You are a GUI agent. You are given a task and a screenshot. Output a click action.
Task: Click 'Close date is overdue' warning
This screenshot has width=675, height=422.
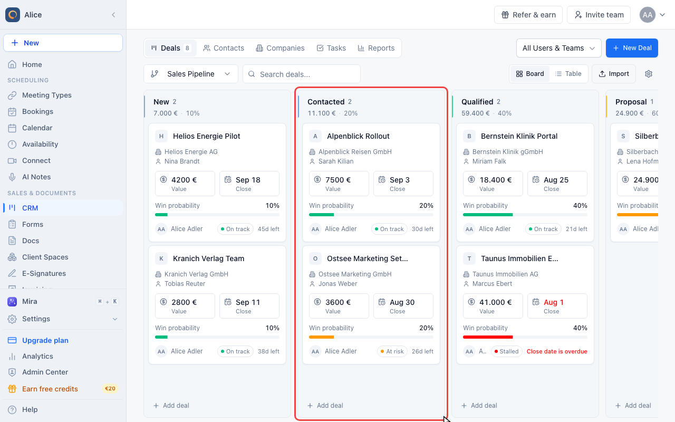point(557,351)
